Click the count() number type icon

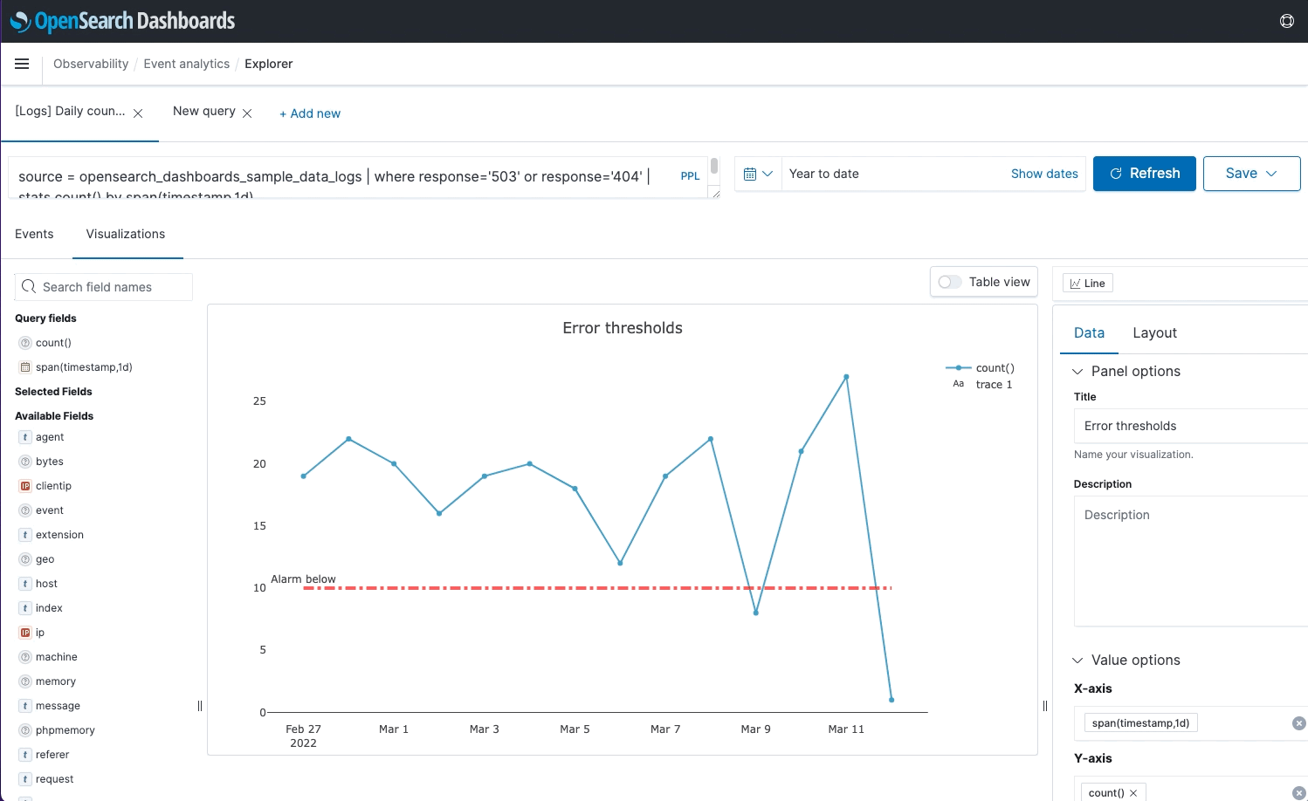pos(25,343)
